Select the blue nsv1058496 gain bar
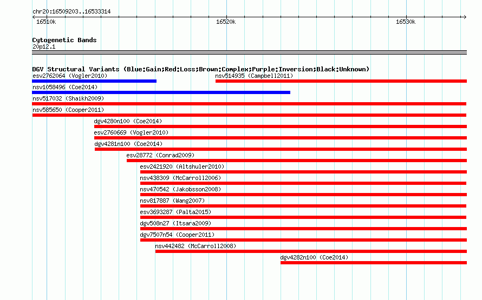 [x=161, y=92]
